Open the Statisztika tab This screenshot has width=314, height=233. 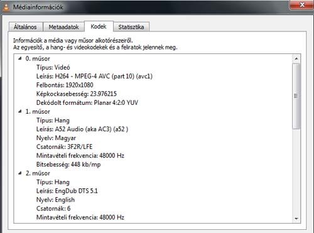point(131,27)
